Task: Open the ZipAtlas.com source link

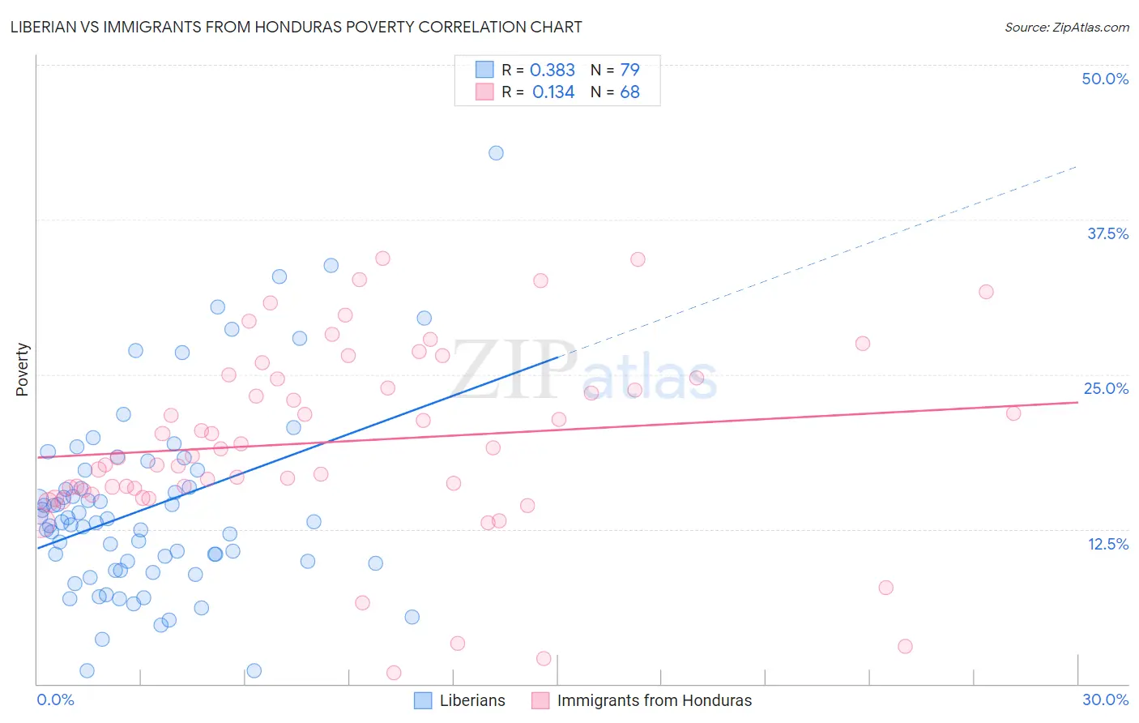Action: [x=1067, y=27]
